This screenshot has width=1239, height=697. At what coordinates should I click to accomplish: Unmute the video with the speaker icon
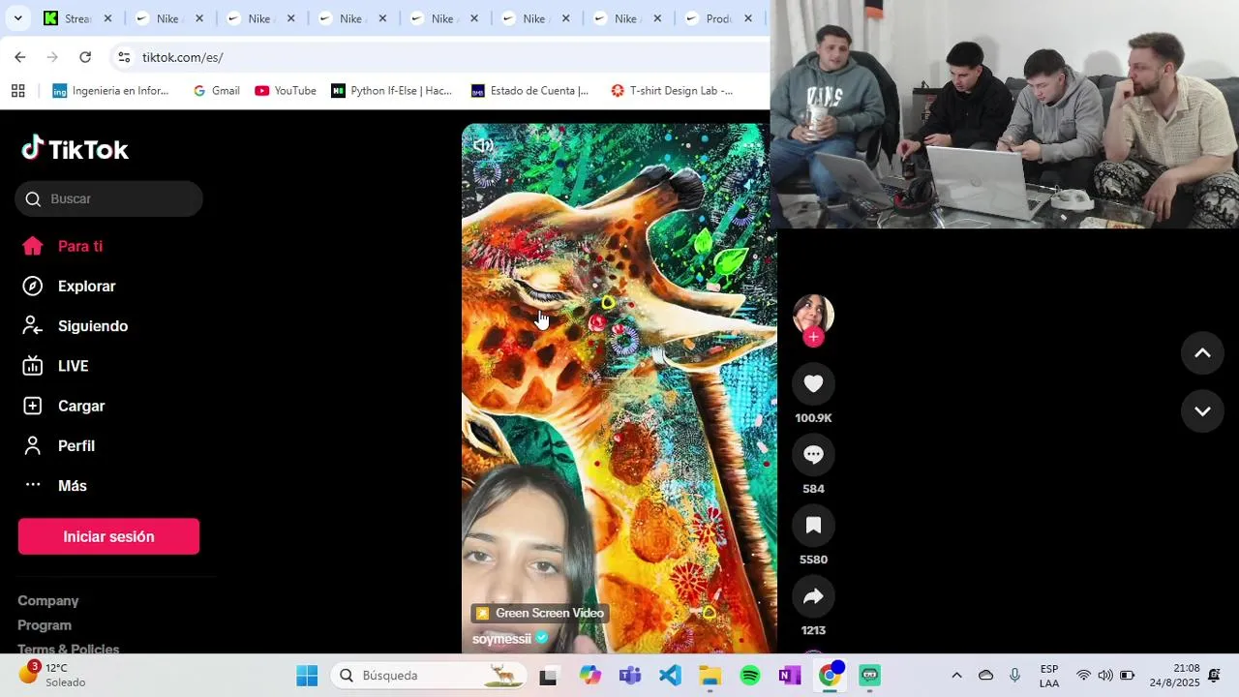tap(482, 145)
